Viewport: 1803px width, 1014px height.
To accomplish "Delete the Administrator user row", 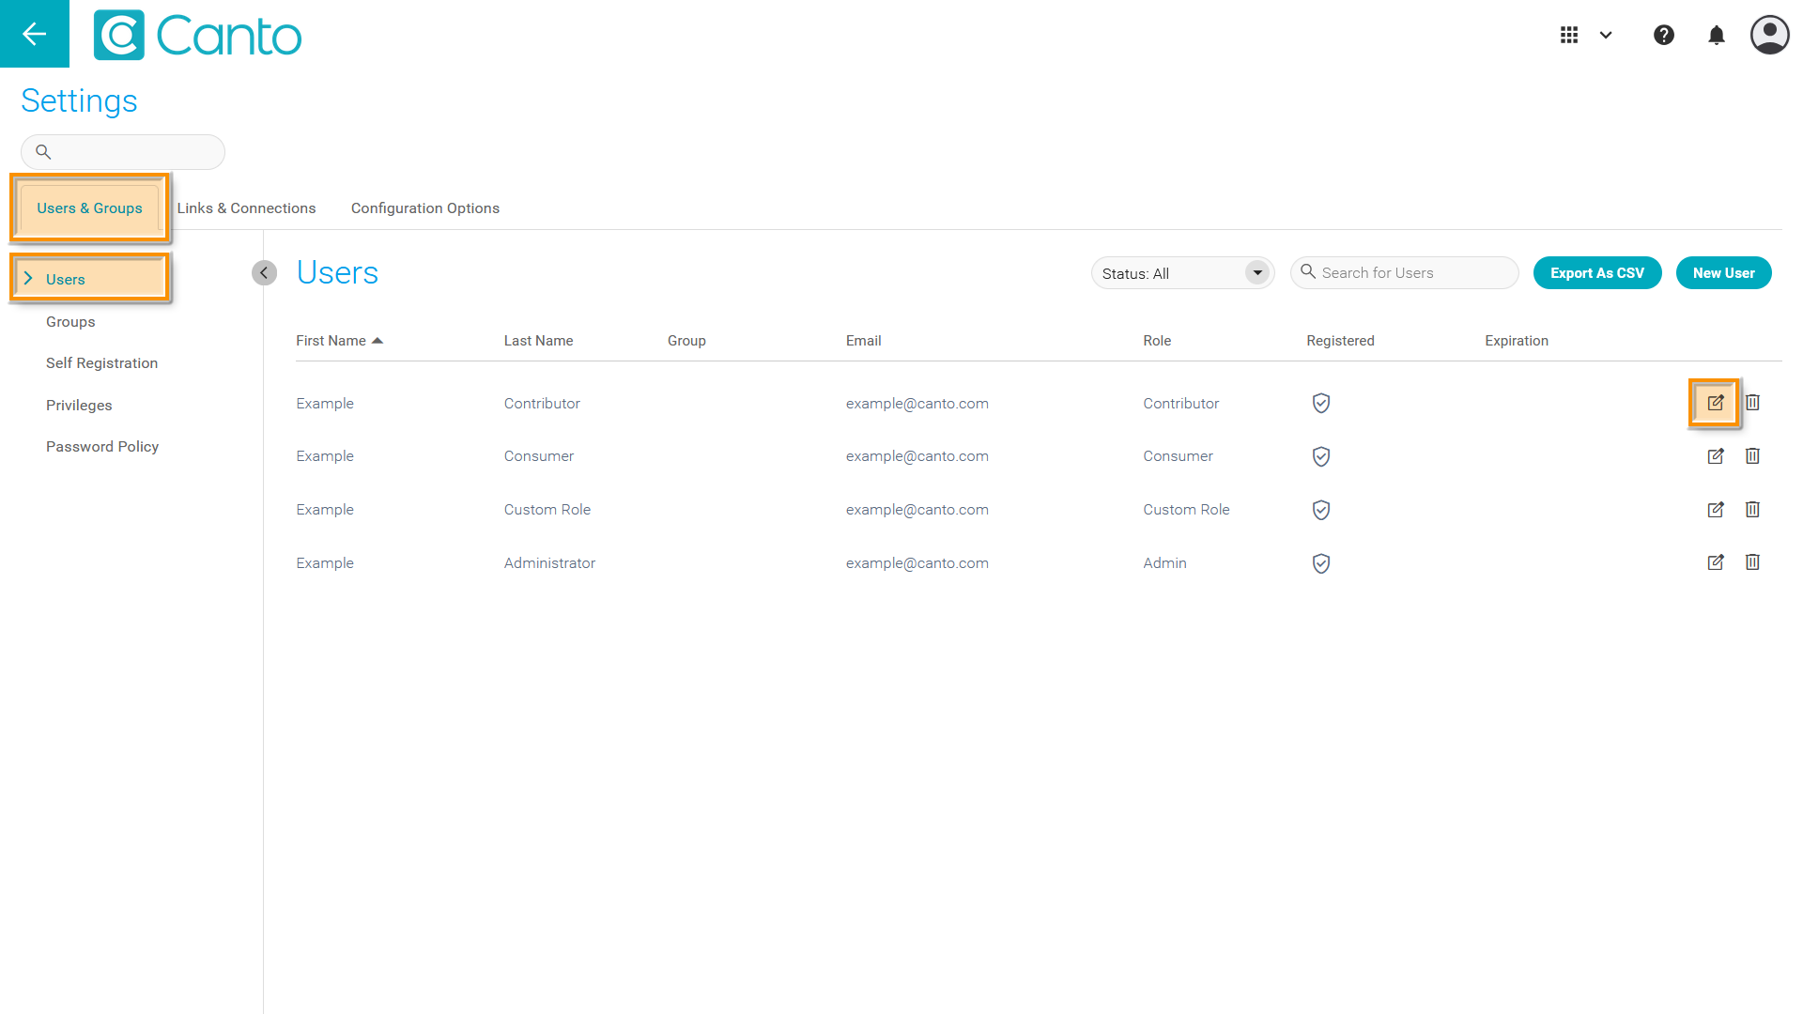I will coord(1752,562).
